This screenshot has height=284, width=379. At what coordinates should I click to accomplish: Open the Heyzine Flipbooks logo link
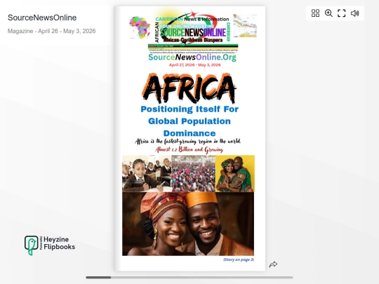tap(50, 245)
